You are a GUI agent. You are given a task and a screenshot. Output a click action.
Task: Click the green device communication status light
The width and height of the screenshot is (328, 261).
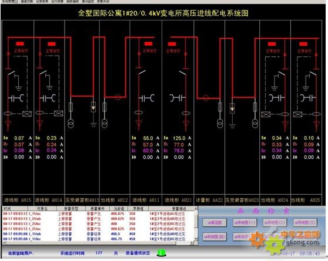pos(162,253)
